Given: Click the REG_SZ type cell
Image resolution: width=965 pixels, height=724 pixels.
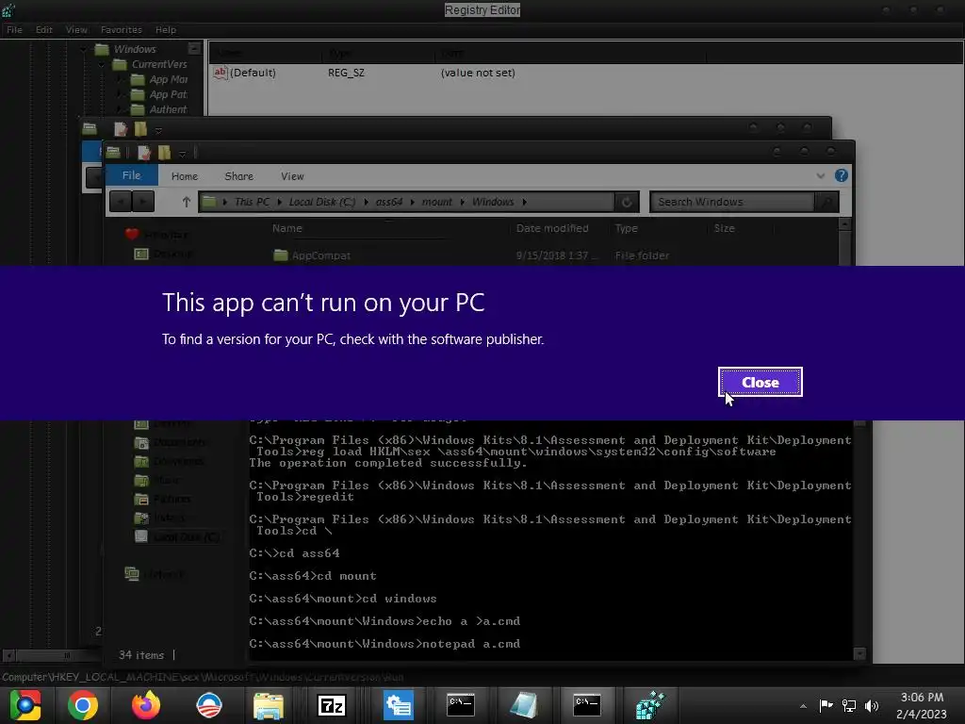Looking at the screenshot, I should pos(346,73).
